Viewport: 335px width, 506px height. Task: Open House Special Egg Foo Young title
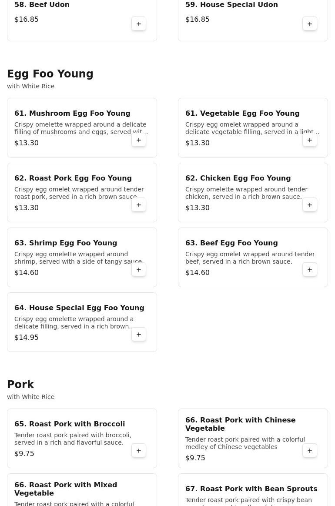[x=79, y=308]
